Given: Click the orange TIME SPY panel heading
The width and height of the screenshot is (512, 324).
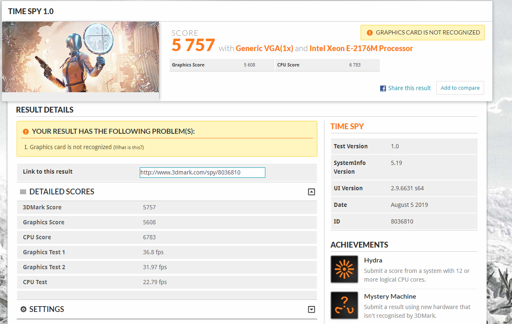Looking at the screenshot, I should (347, 127).
